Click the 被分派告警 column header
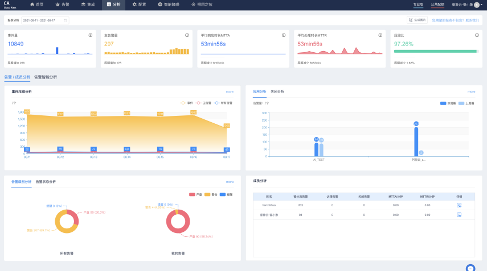This screenshot has width=487, height=271. pos(301,197)
